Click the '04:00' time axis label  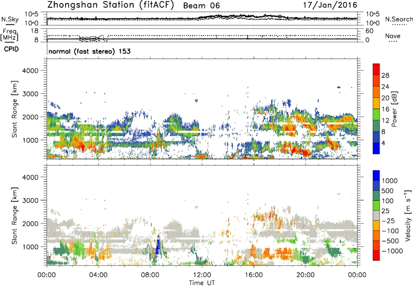coord(98,275)
